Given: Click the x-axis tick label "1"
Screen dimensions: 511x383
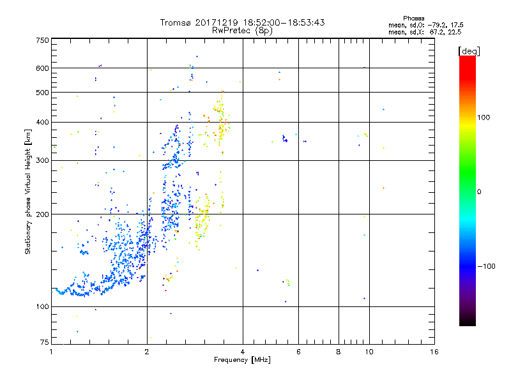Looking at the screenshot, I should click(51, 352).
